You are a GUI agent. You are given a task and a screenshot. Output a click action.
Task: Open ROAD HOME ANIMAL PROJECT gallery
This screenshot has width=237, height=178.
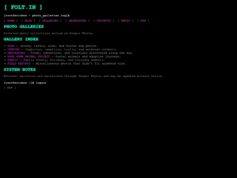click(29, 56)
